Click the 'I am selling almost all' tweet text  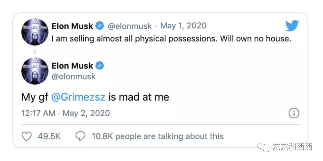point(172,38)
